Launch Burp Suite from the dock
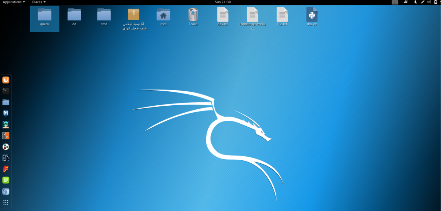Screen dimensions: 441x211 tap(6, 136)
